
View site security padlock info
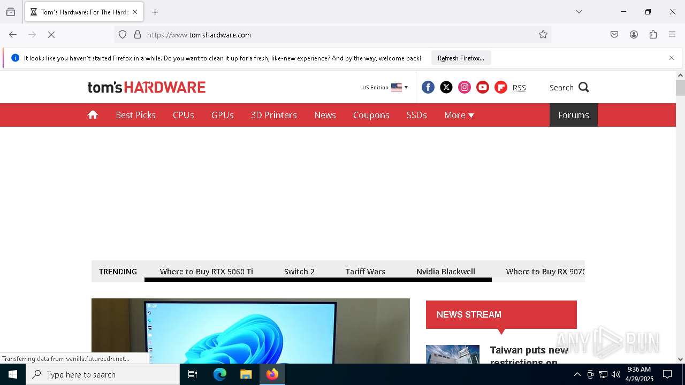(x=138, y=35)
